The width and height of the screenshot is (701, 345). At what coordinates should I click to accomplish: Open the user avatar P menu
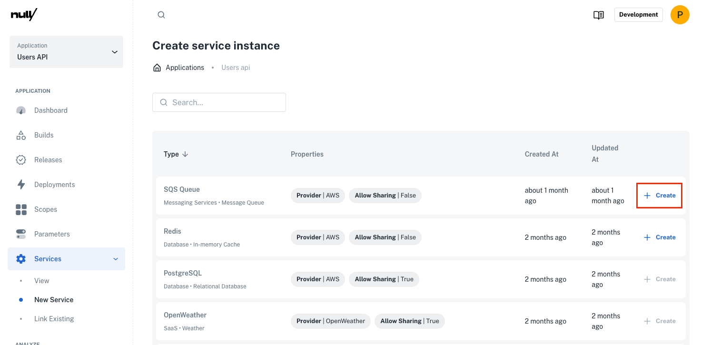click(x=680, y=15)
